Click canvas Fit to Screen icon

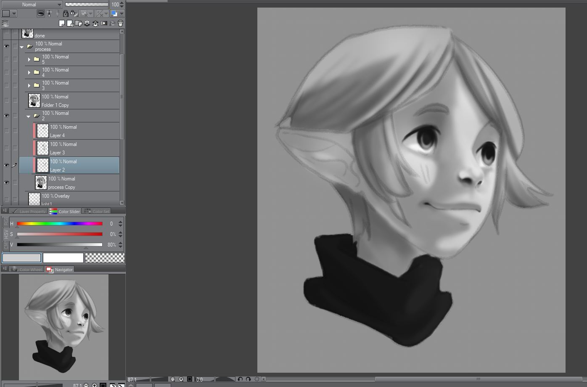pyautogui.click(x=190, y=379)
